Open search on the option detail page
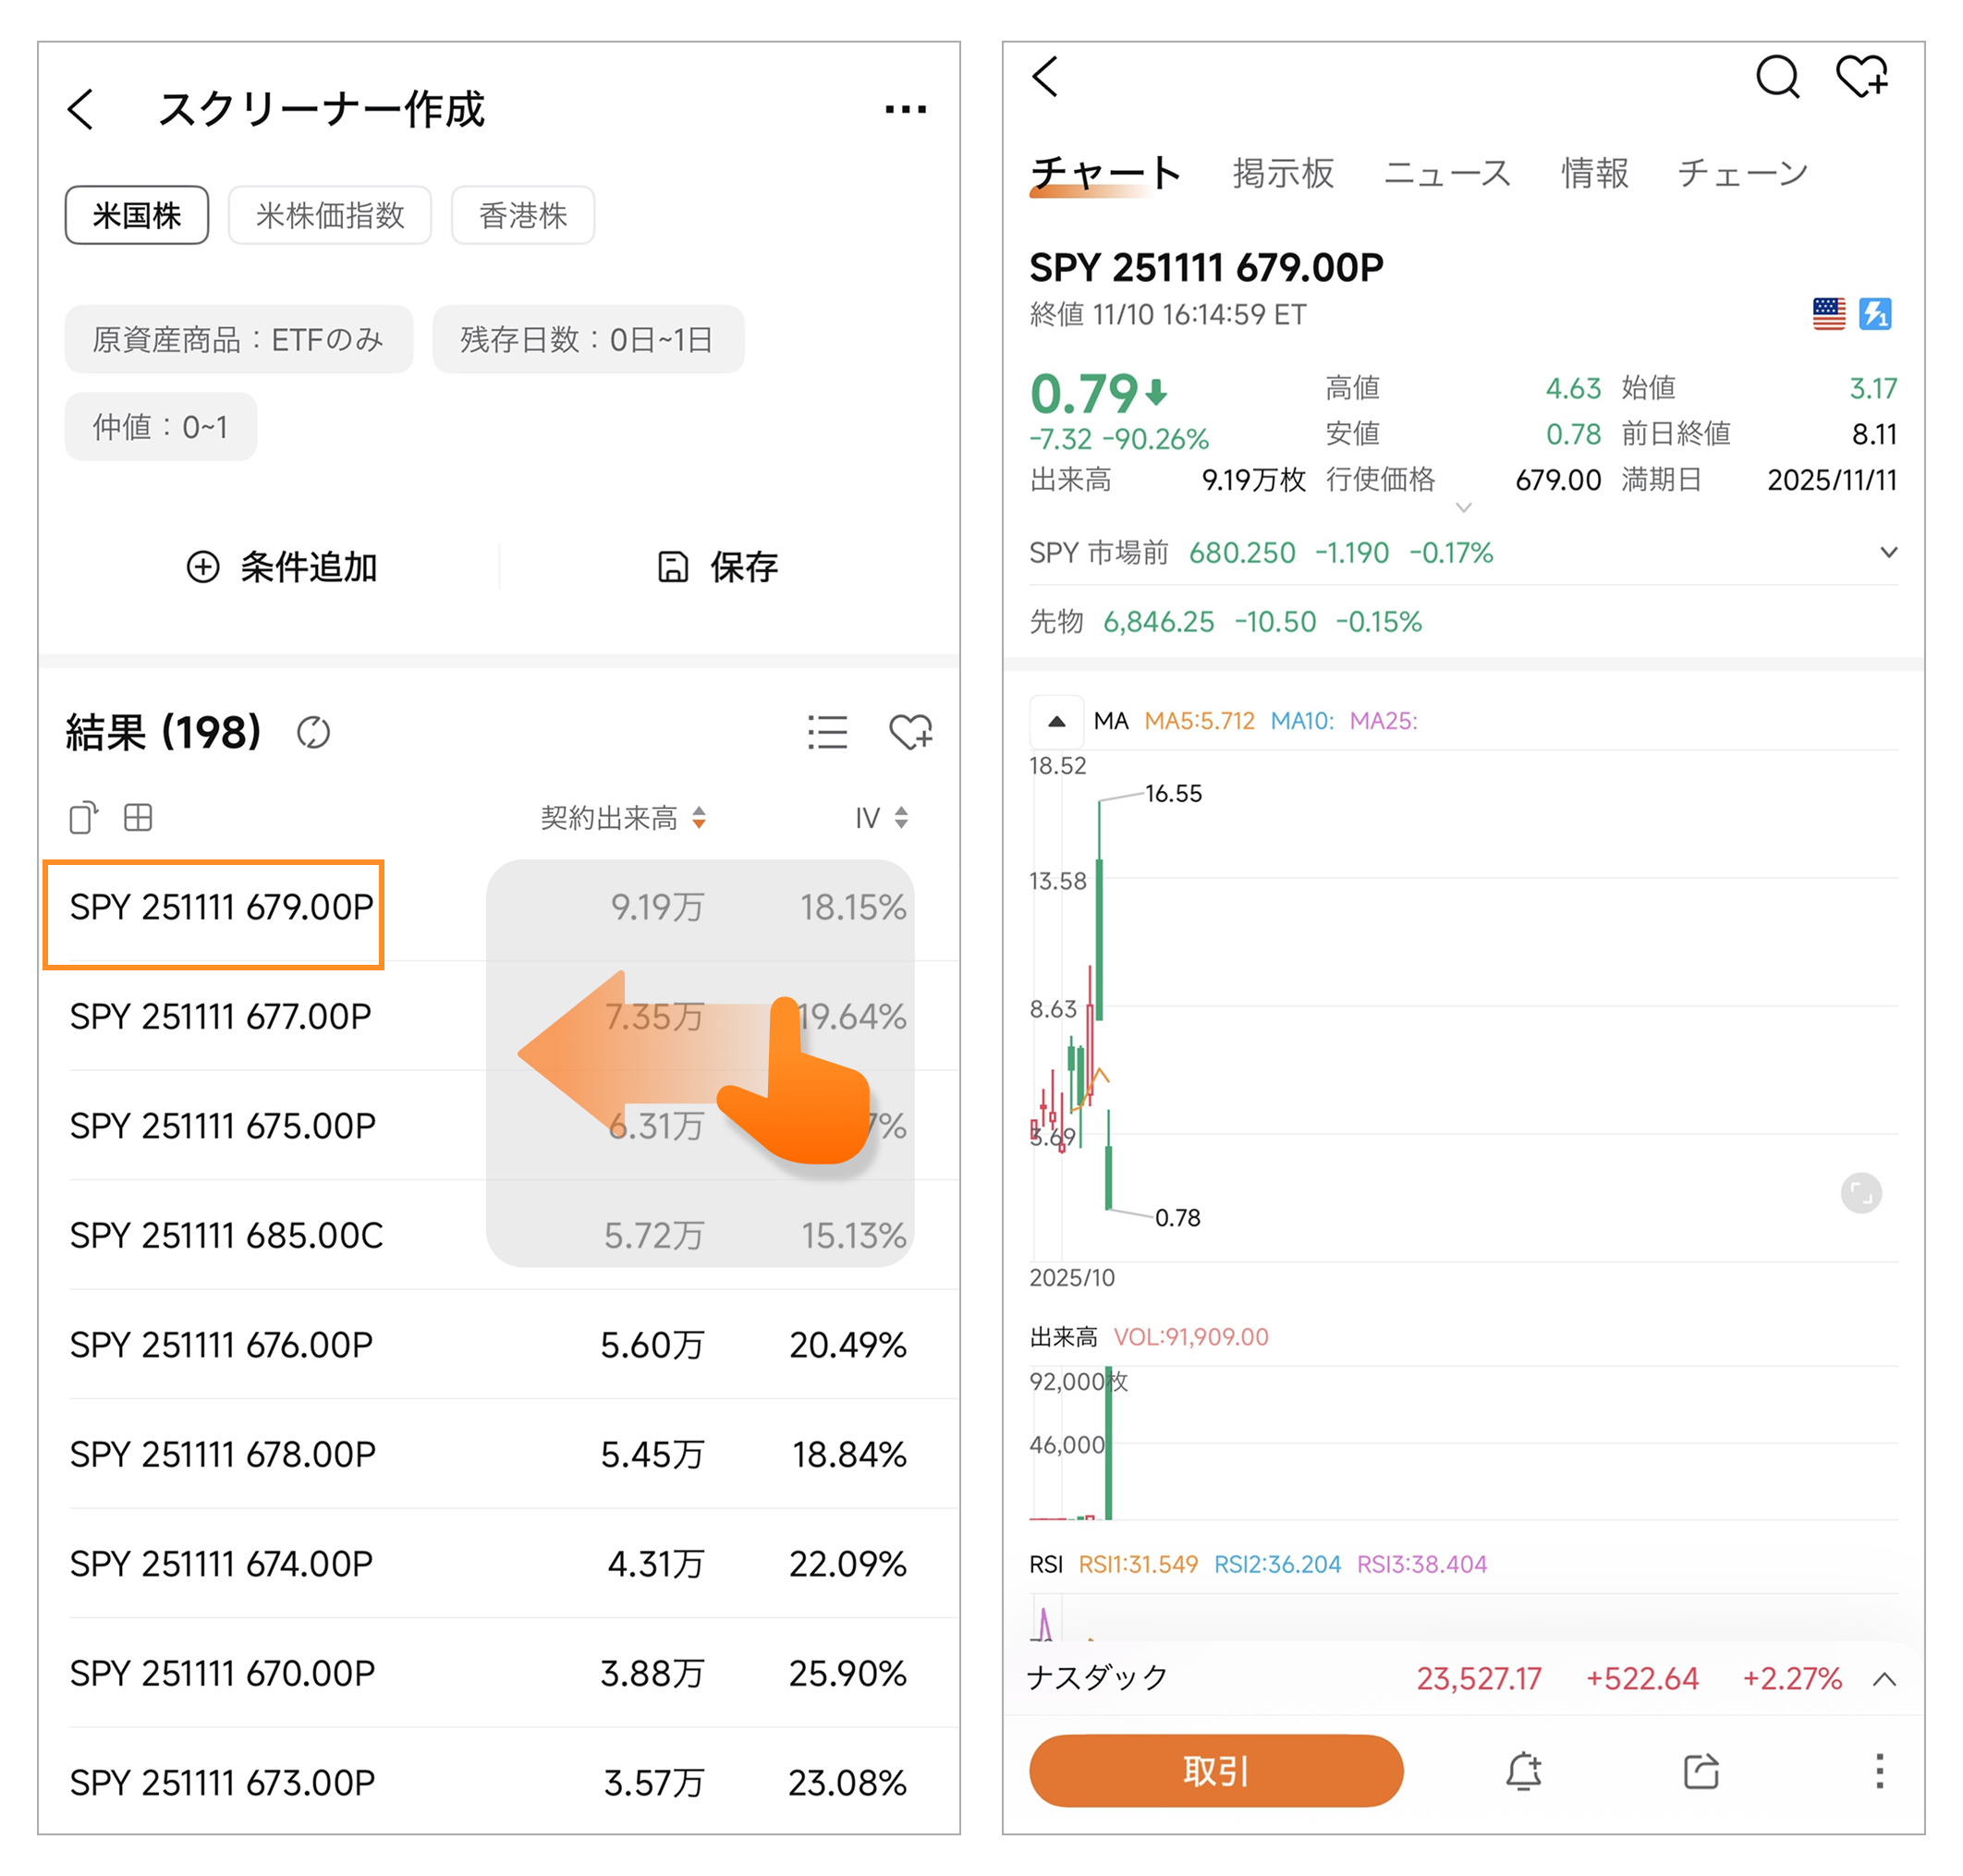This screenshot has width=1963, height=1876. point(1777,76)
